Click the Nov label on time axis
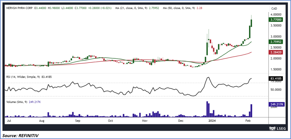This screenshot has height=139, width=291. pyautogui.click(x=145, y=121)
